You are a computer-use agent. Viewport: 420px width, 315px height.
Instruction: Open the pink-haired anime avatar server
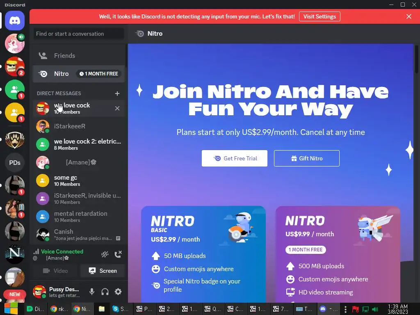coord(15,43)
